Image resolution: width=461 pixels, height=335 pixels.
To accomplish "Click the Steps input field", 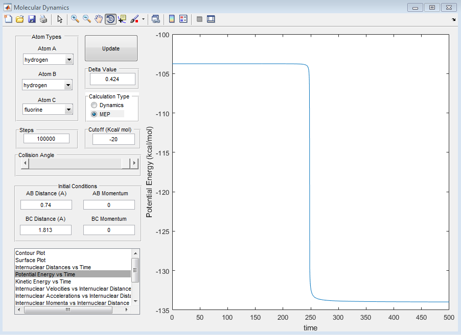I will click(46, 139).
